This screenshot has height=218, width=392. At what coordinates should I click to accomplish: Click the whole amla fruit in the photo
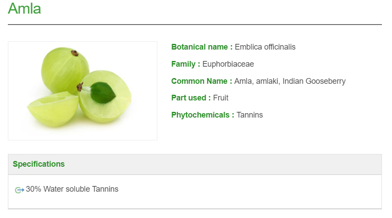[x=64, y=69]
